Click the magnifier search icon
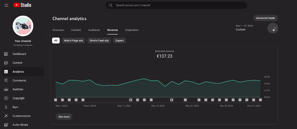 111,5
